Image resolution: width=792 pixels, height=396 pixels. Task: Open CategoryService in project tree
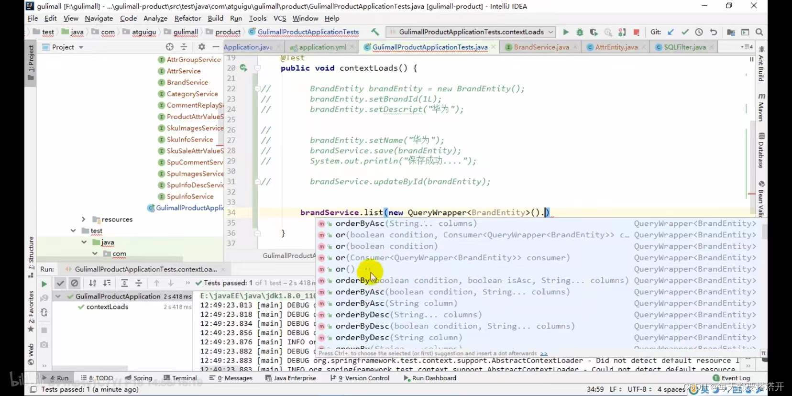(192, 94)
